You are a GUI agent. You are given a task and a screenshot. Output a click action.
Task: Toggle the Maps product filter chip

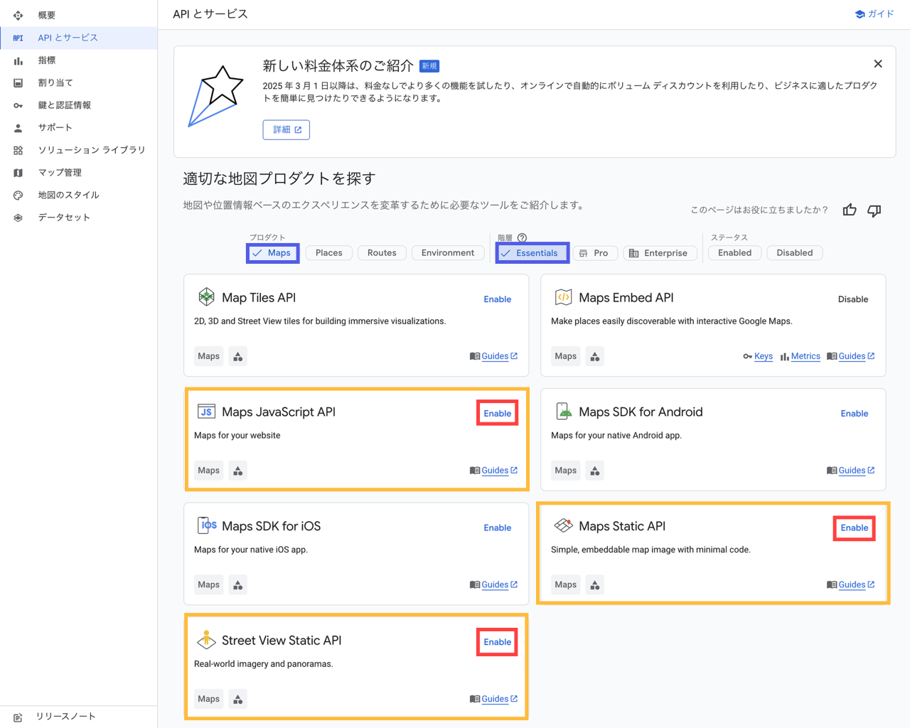coord(272,253)
